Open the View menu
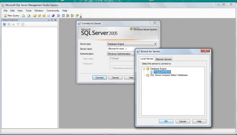Screen dimensions: 237x135 (20, 11)
